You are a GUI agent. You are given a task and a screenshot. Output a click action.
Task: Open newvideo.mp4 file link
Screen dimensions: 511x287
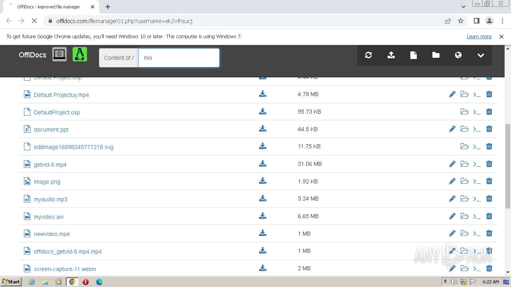point(52,234)
